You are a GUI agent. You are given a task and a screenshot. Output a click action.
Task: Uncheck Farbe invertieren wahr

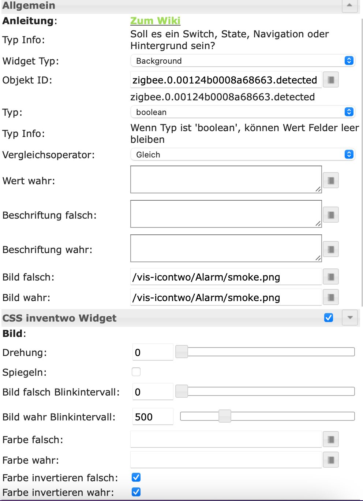tap(136, 492)
